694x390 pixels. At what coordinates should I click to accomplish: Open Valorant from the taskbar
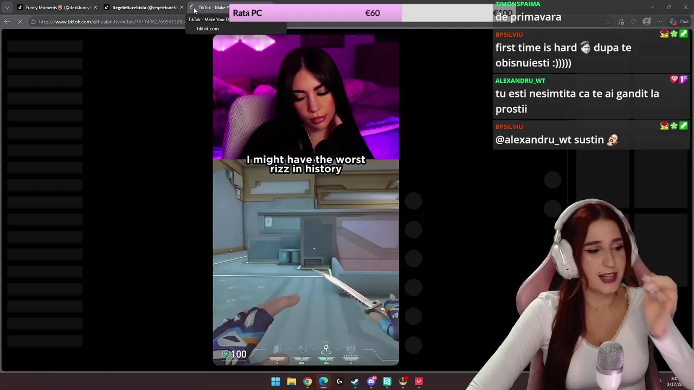click(419, 381)
